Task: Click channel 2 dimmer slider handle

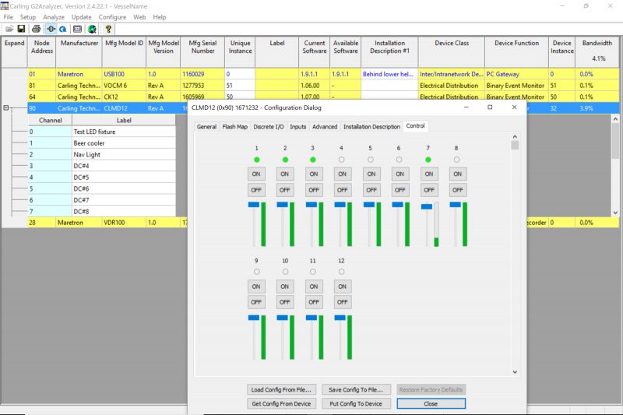Action: tap(283, 205)
